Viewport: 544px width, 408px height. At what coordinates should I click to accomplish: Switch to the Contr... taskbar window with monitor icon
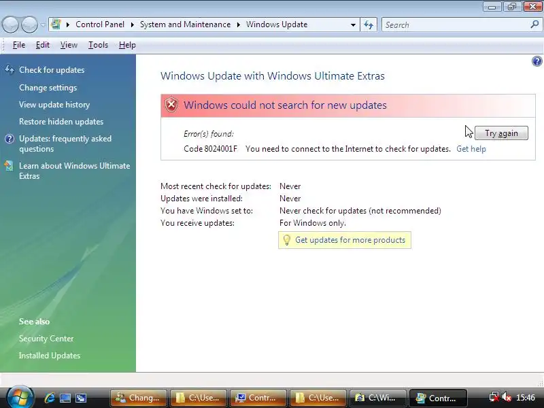pos(258,398)
